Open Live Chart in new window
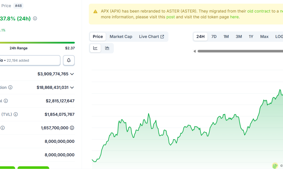The image size is (283, 169). point(151,37)
